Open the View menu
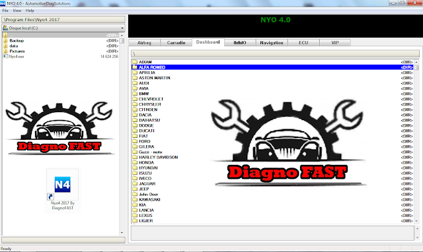 pyautogui.click(x=17, y=11)
